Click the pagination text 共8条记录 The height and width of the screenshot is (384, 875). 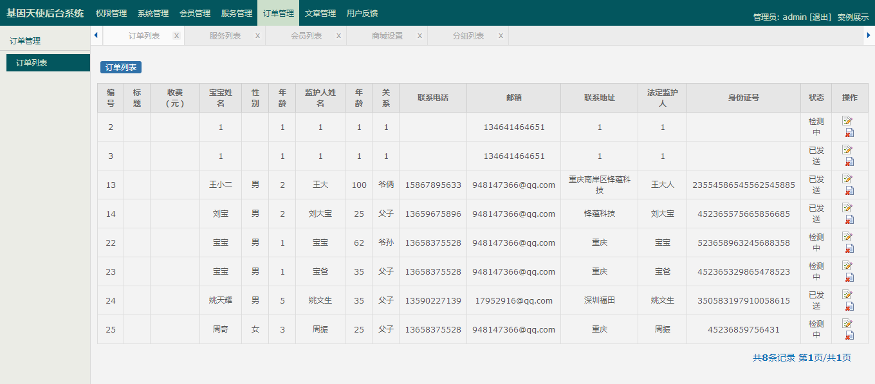(774, 358)
